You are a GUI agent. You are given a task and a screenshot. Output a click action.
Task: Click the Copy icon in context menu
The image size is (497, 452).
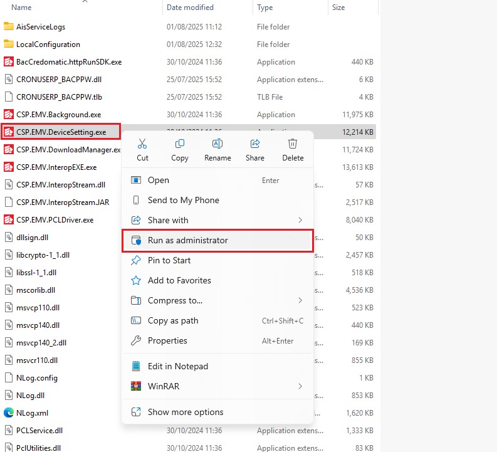point(180,144)
